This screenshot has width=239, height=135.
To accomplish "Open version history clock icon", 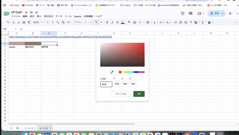I will coord(183,13).
